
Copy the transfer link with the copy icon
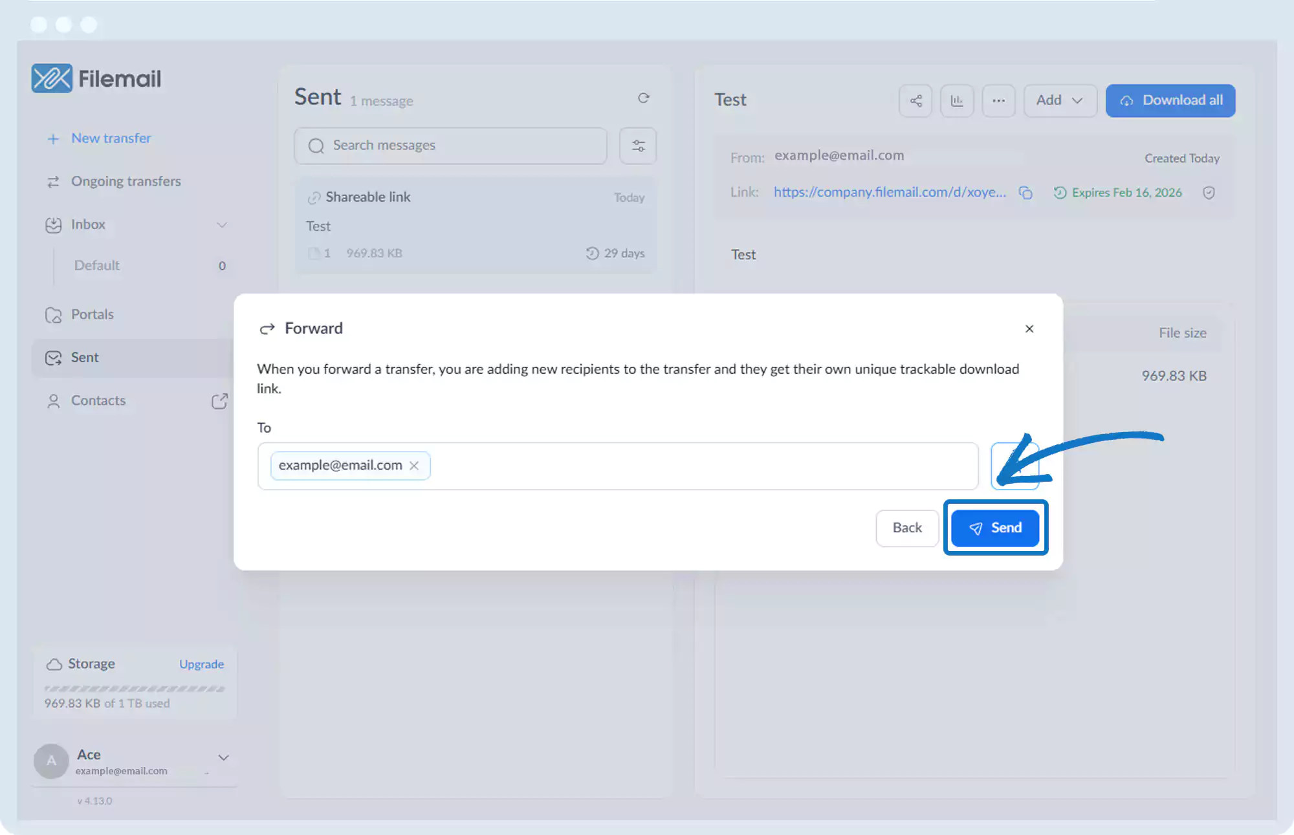[x=1025, y=193]
